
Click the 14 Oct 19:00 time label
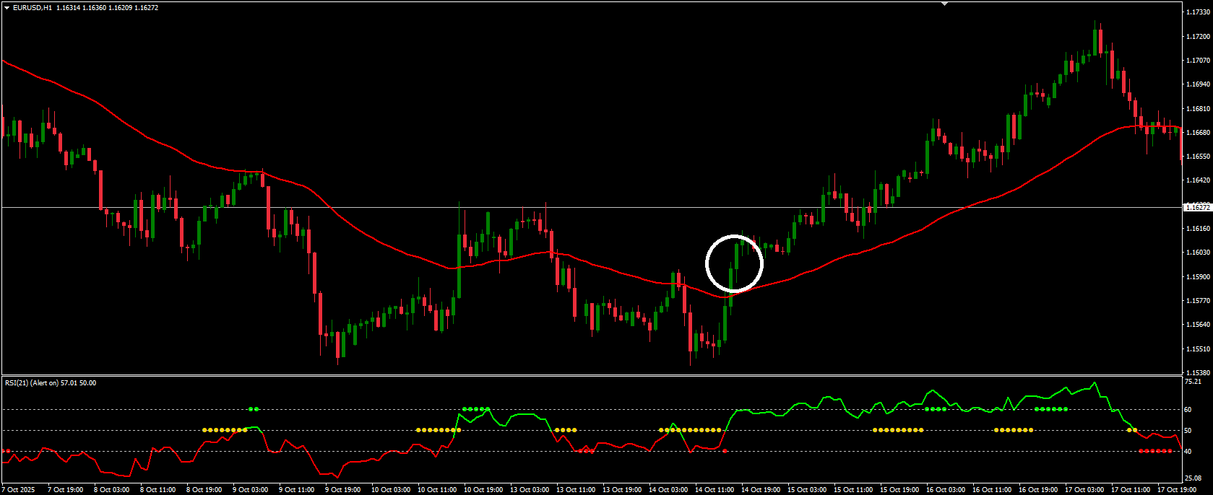(760, 490)
